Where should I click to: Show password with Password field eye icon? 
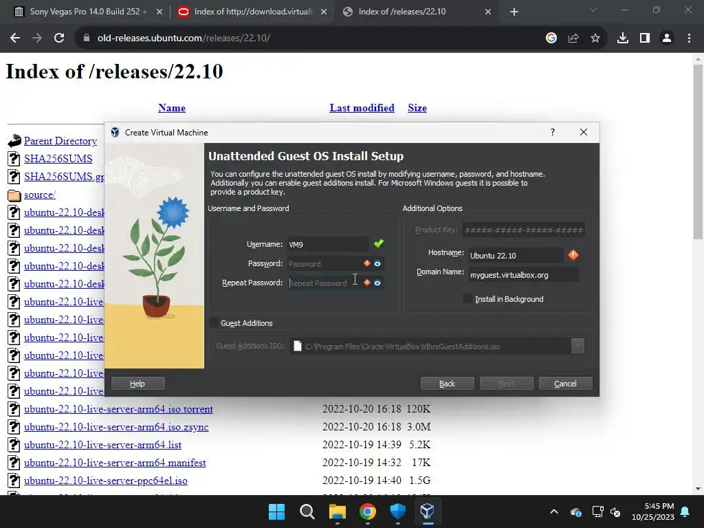pos(377,263)
